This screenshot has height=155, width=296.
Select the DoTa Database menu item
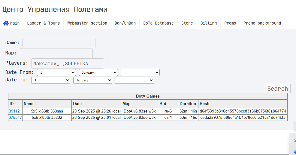tap(158, 23)
